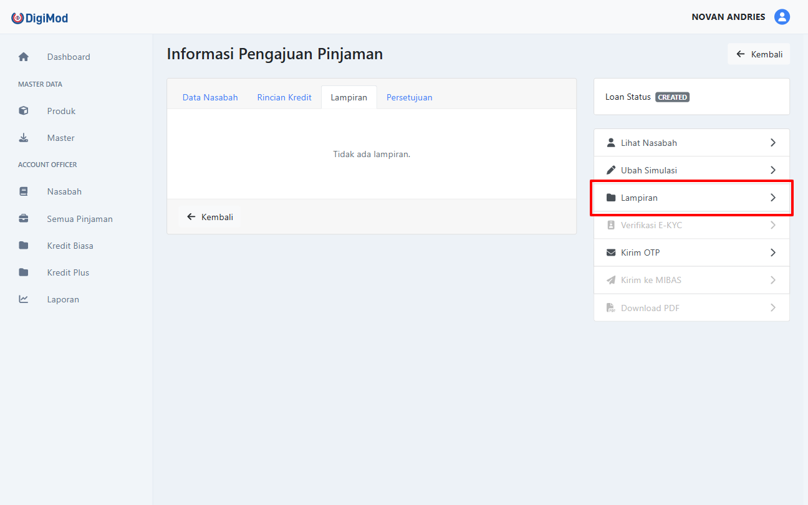
Task: Click the Kredit Biasa folder icon
Action: click(x=24, y=246)
